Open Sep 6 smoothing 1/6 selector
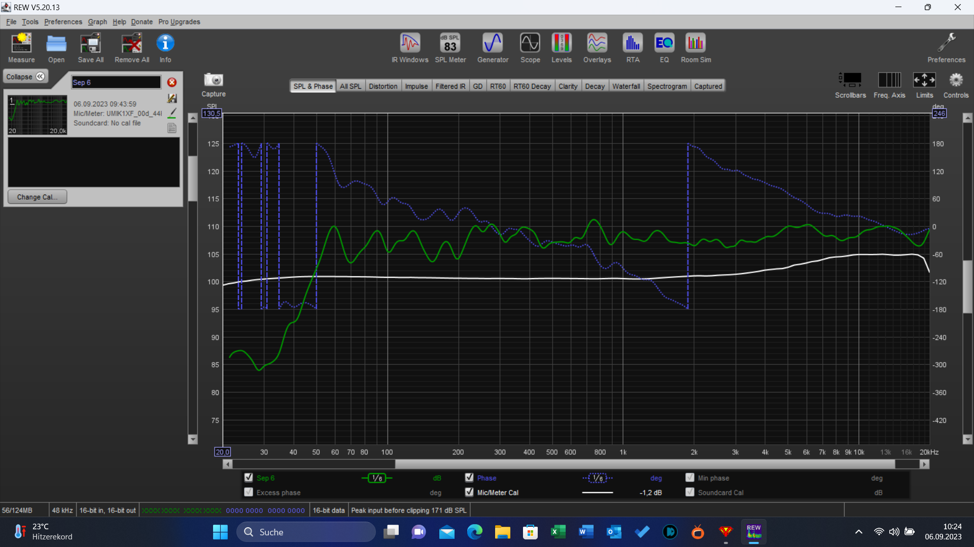The width and height of the screenshot is (974, 547). point(377,478)
